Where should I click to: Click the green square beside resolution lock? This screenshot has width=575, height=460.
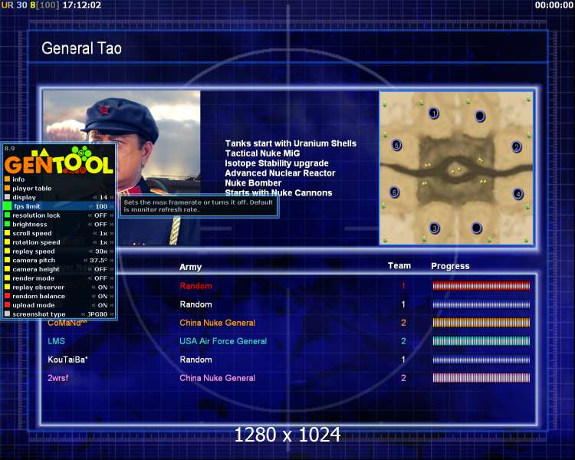click(x=7, y=215)
